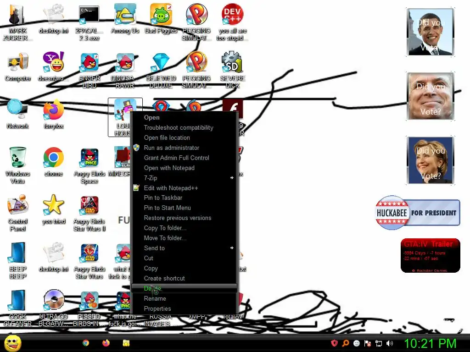Image resolution: width=470 pixels, height=352 pixels.
Task: Open Angry Birds Space icon
Action: tap(90, 165)
